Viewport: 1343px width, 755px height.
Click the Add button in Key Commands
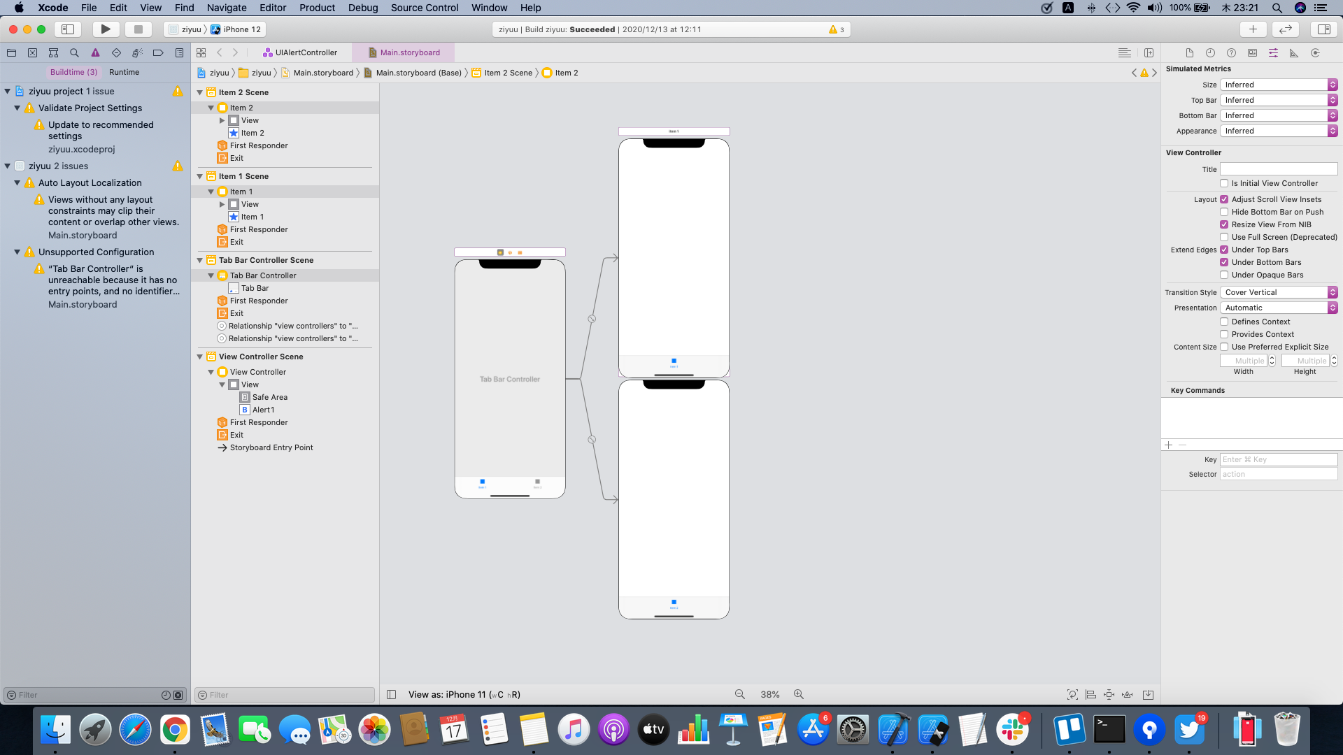point(1169,445)
